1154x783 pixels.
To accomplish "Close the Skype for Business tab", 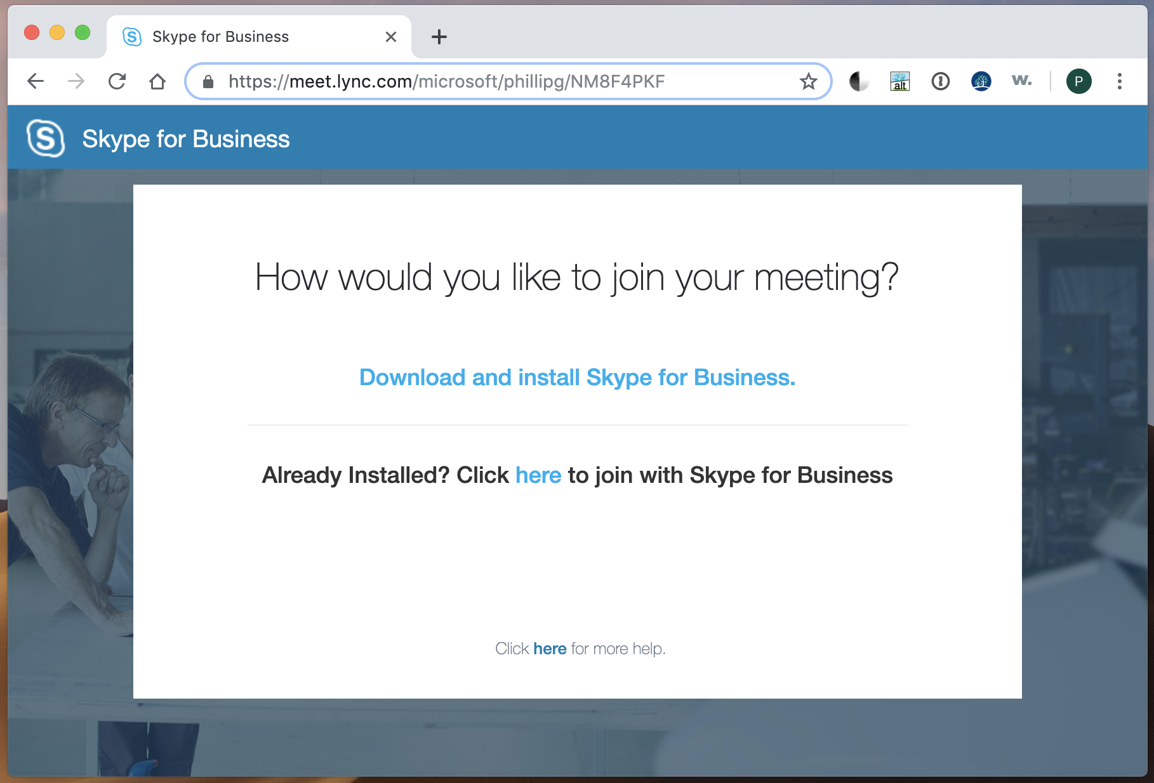I will click(391, 37).
